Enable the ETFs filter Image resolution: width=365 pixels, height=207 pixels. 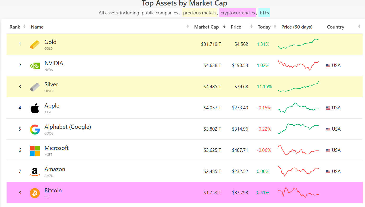click(264, 13)
